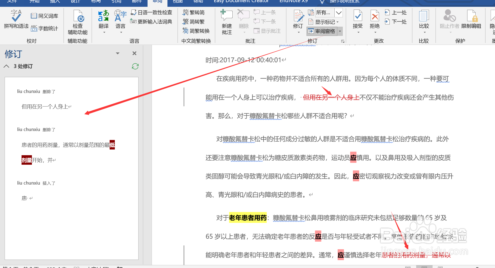Viewport: 495px width, 268px height.
Task: Collapse the 3处修订 revisions list
Action: (x=6, y=66)
